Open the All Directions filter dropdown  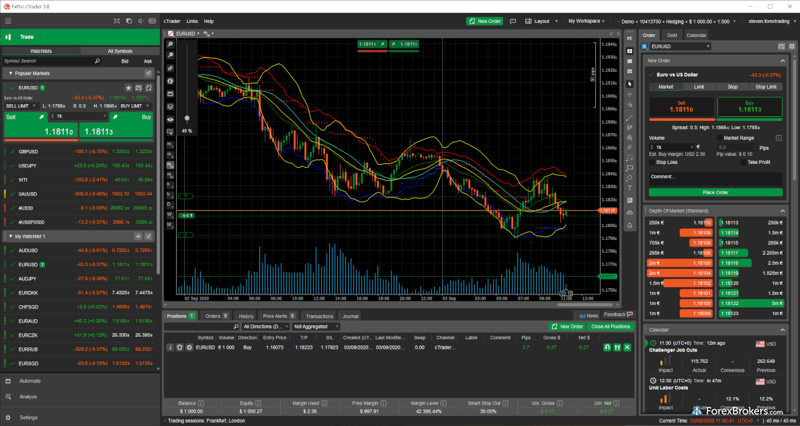pos(266,326)
